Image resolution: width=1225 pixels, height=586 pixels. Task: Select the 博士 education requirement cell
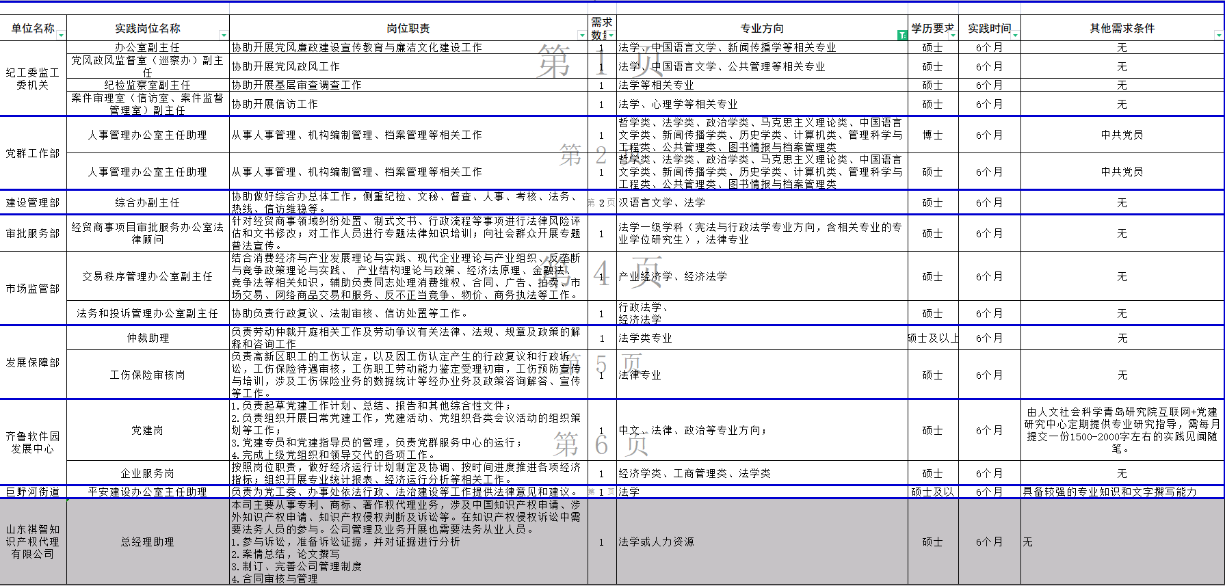(932, 135)
